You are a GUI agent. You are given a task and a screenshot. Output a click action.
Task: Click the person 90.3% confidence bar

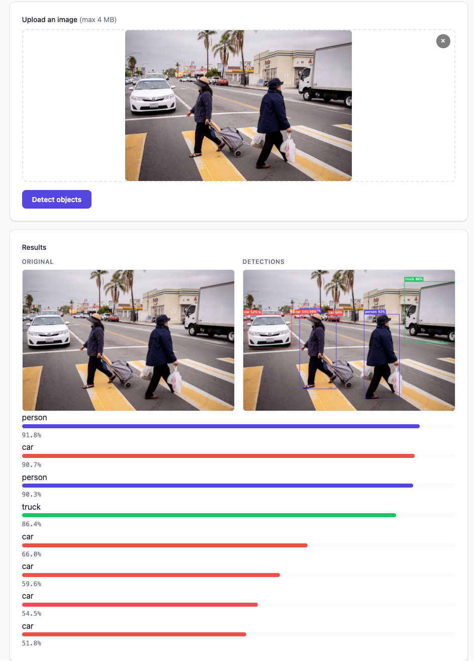pyautogui.click(x=217, y=486)
